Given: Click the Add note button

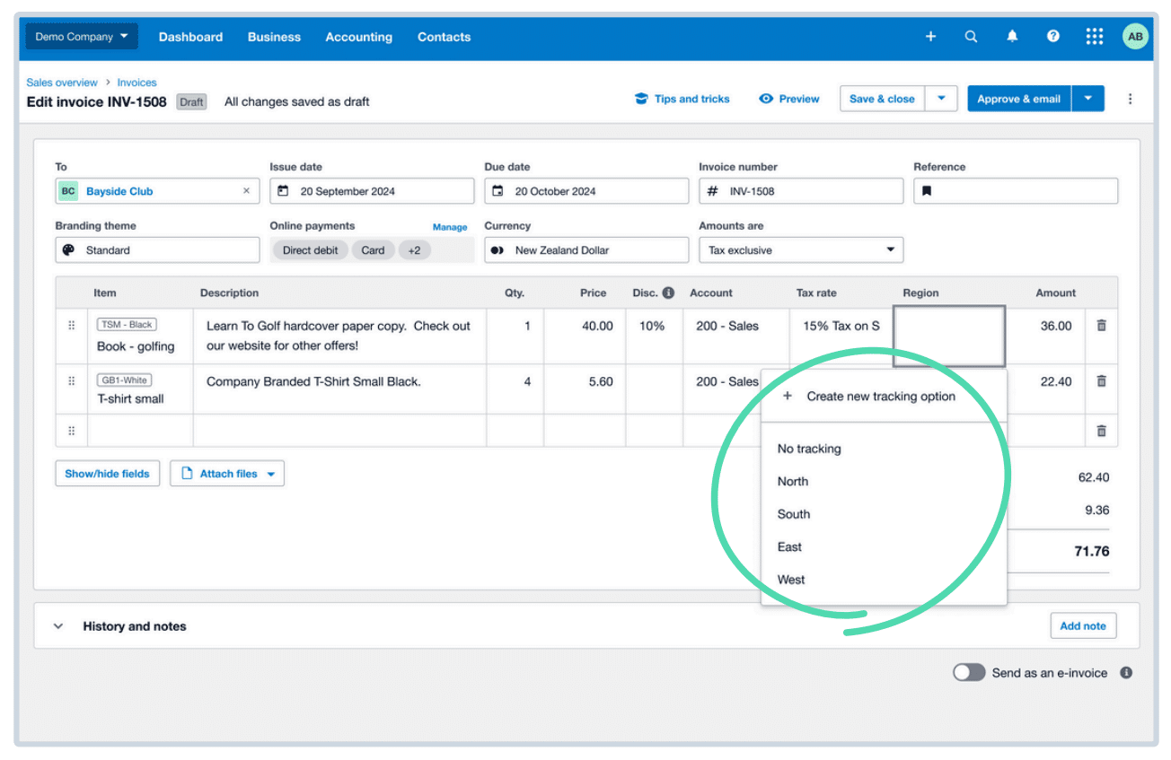Looking at the screenshot, I should pyautogui.click(x=1083, y=626).
